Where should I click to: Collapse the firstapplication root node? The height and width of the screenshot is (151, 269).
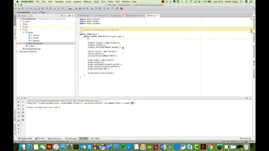18,19
